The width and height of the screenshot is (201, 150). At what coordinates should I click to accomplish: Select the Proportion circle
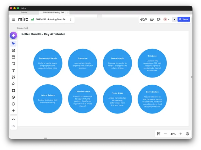83,63
